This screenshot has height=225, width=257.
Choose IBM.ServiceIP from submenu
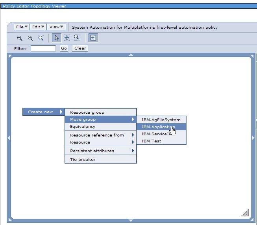[x=161, y=134]
